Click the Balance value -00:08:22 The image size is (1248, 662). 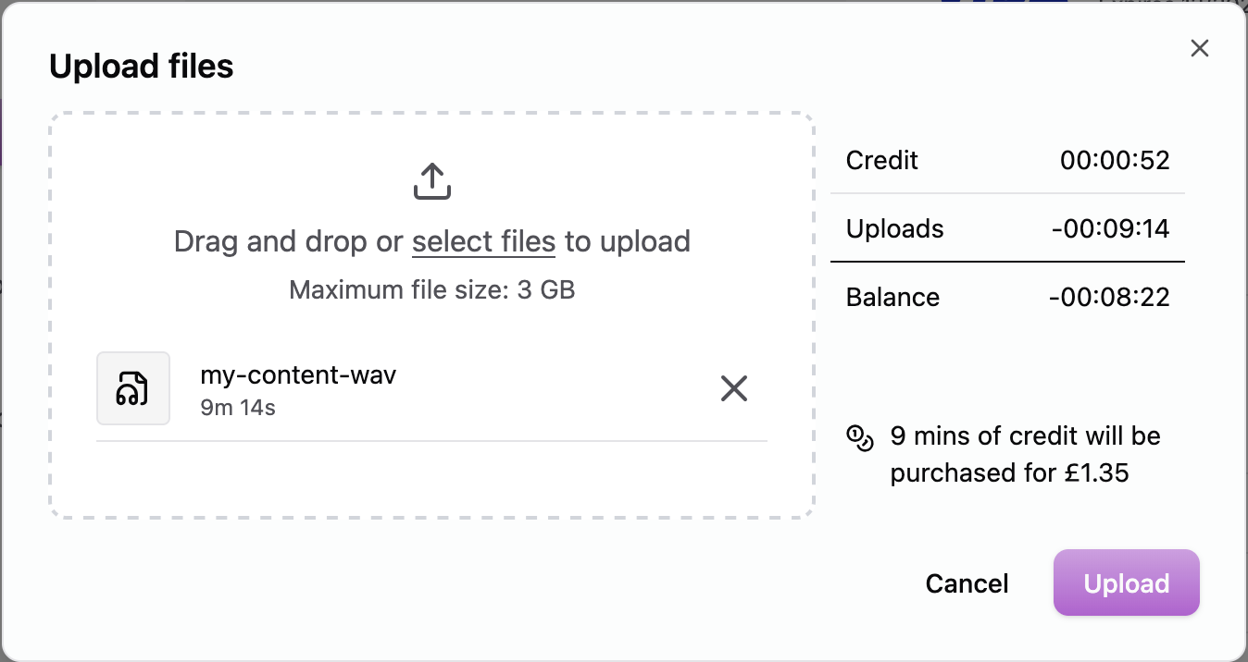point(1109,297)
